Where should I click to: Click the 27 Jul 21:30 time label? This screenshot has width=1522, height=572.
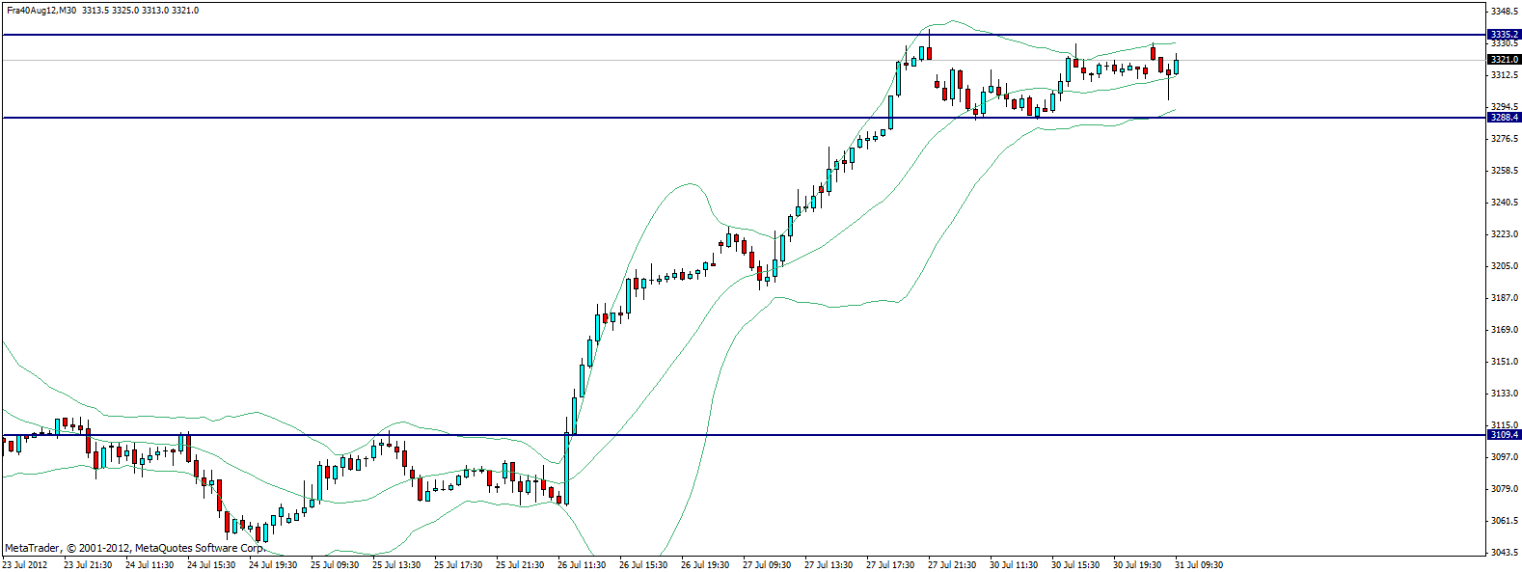click(952, 565)
